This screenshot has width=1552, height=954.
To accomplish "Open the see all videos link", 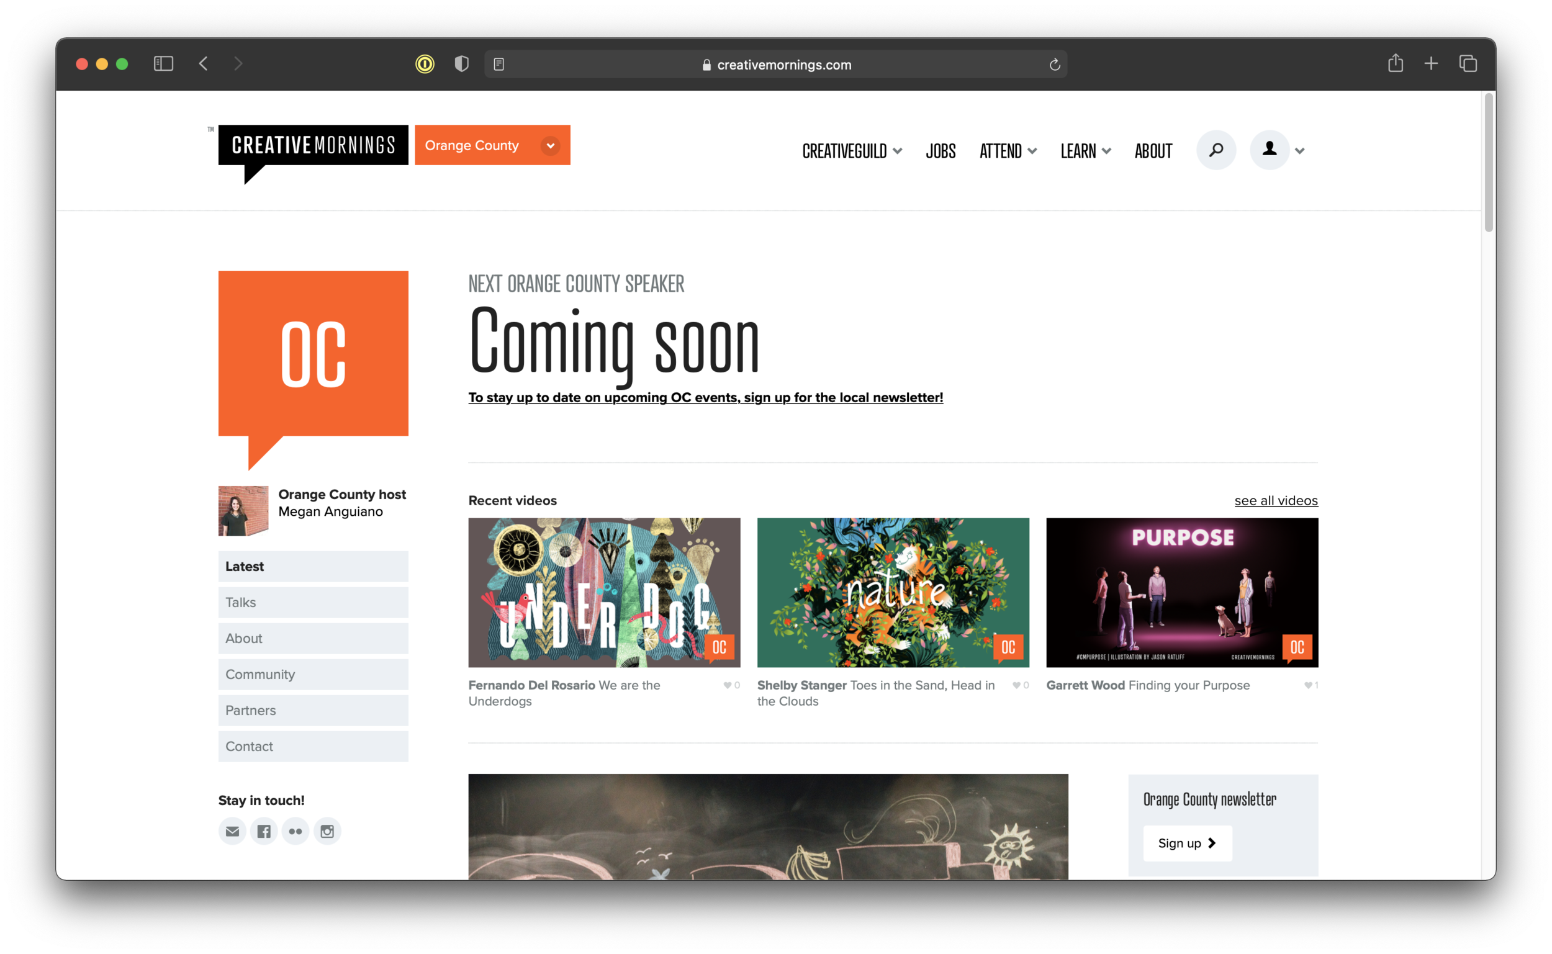I will coord(1276,500).
